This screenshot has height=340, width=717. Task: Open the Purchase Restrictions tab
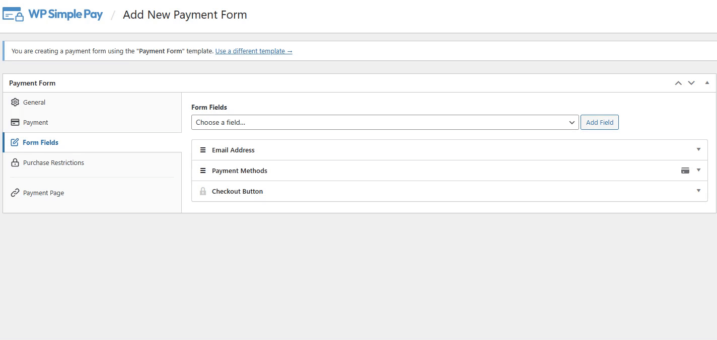tap(53, 162)
